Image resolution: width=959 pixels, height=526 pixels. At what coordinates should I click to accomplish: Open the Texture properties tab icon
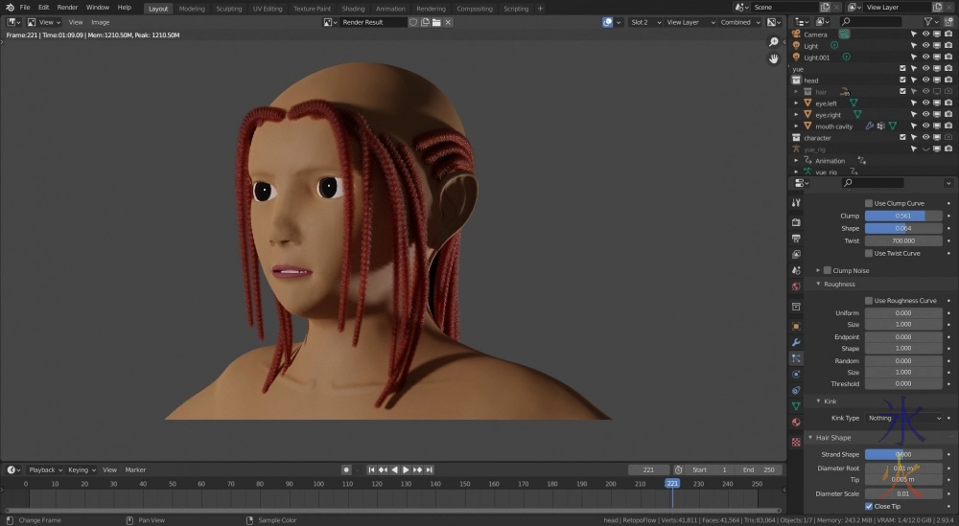pos(796,442)
